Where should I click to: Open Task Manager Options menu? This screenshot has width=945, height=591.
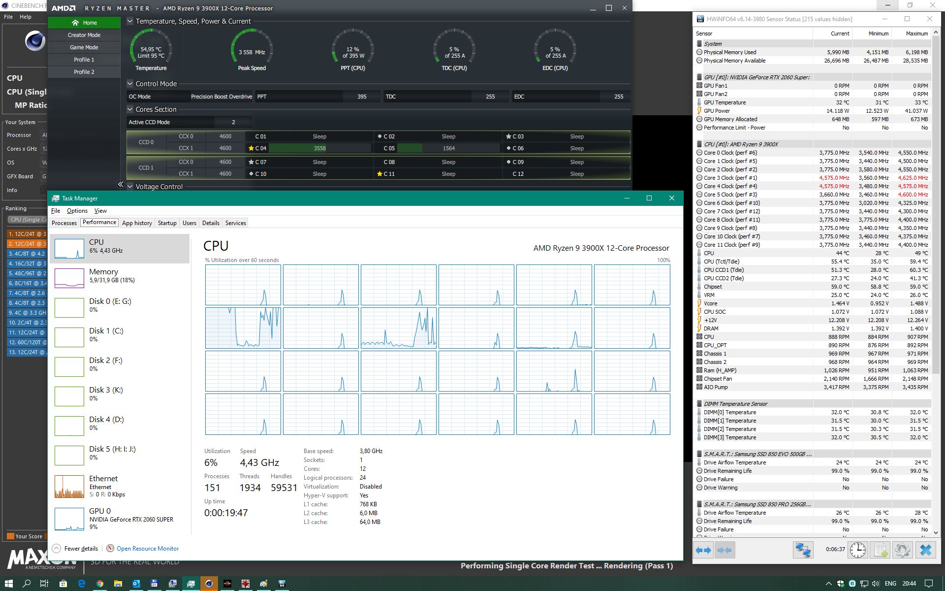tap(77, 211)
